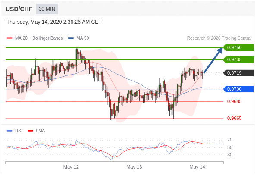Click the 0.9700 blue pivot tag
Viewport: 257px width, 175px height.
(238, 89)
